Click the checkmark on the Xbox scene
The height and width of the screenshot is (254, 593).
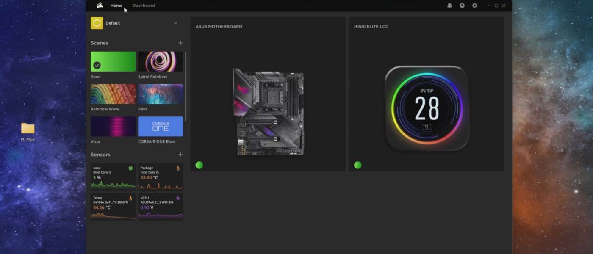coord(97,65)
